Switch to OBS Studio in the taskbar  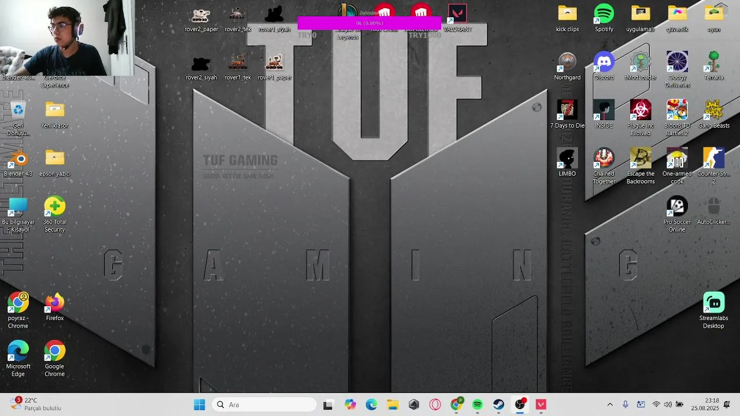tap(520, 404)
